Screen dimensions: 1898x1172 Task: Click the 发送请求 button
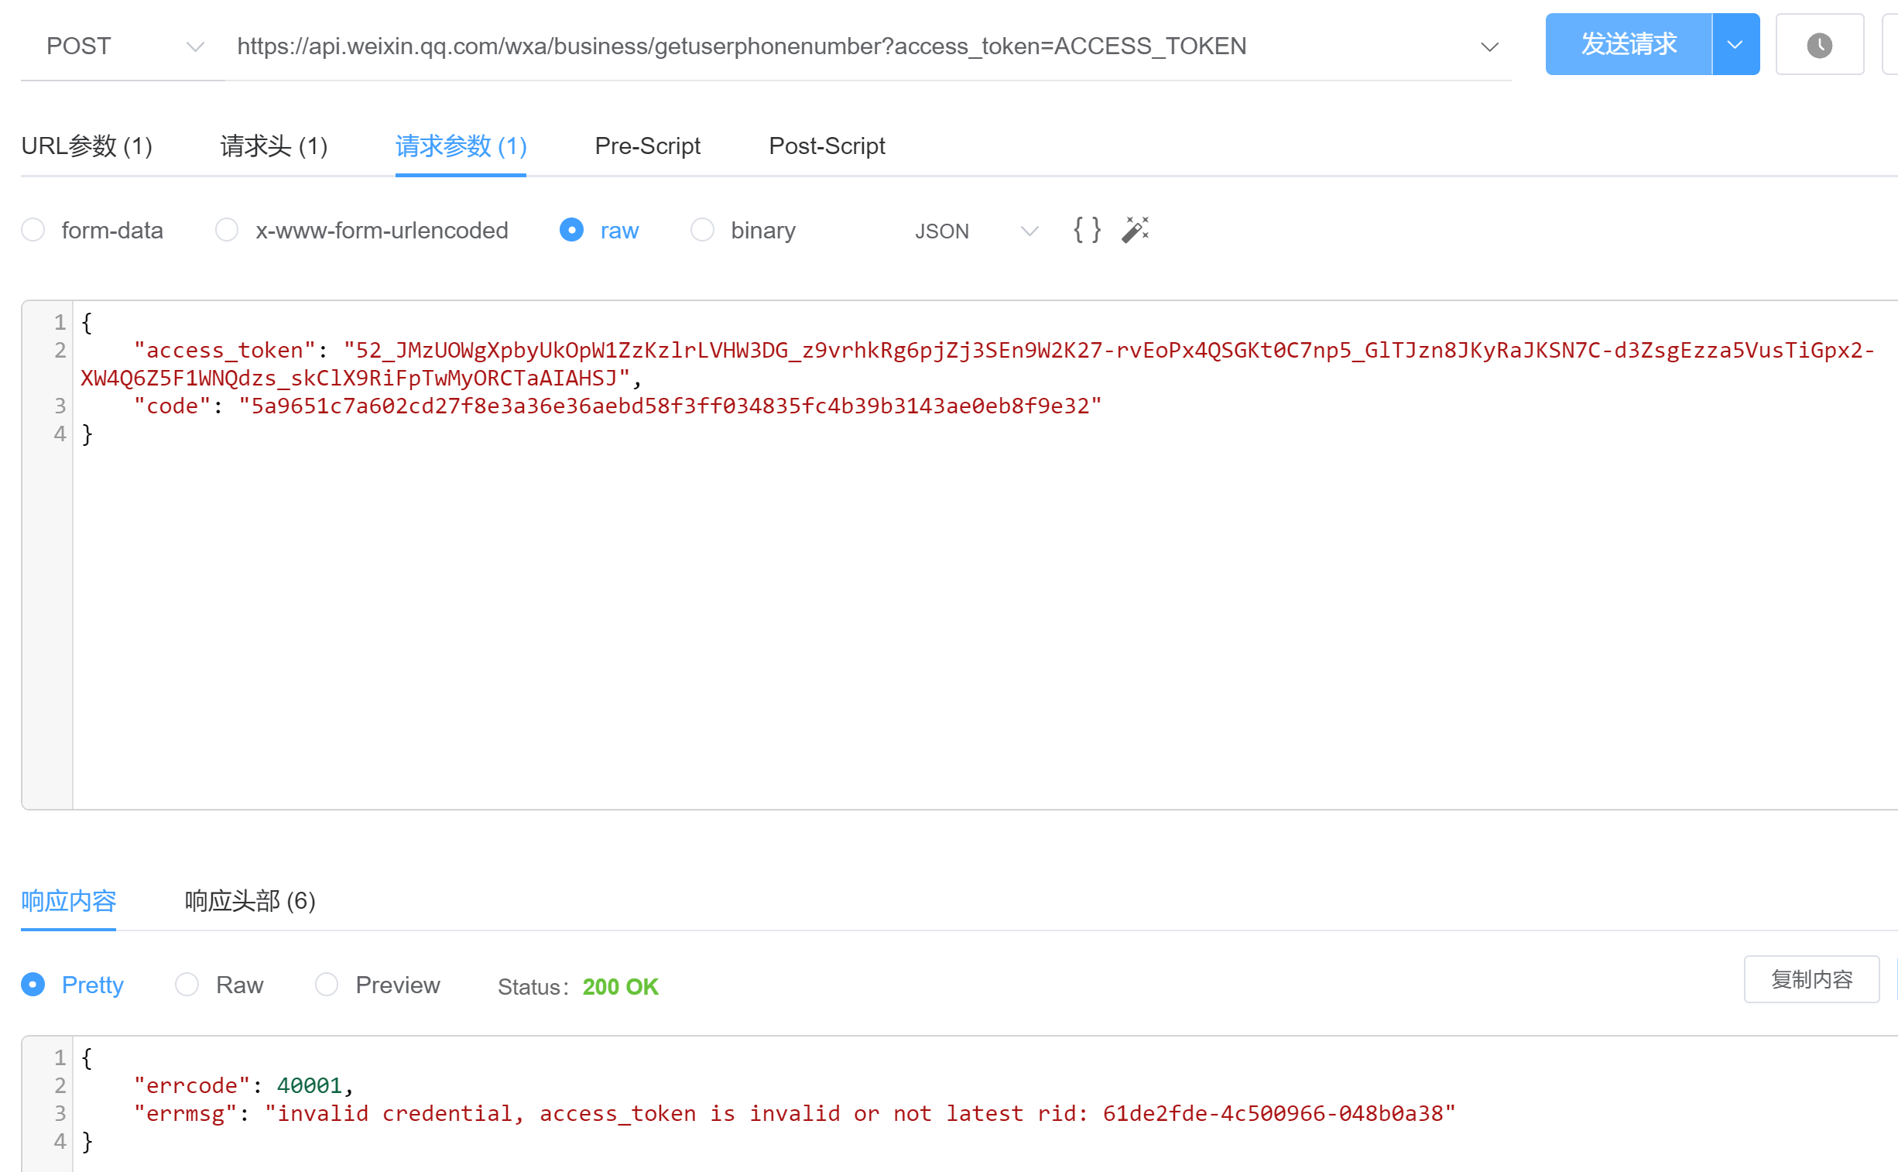1629,45
